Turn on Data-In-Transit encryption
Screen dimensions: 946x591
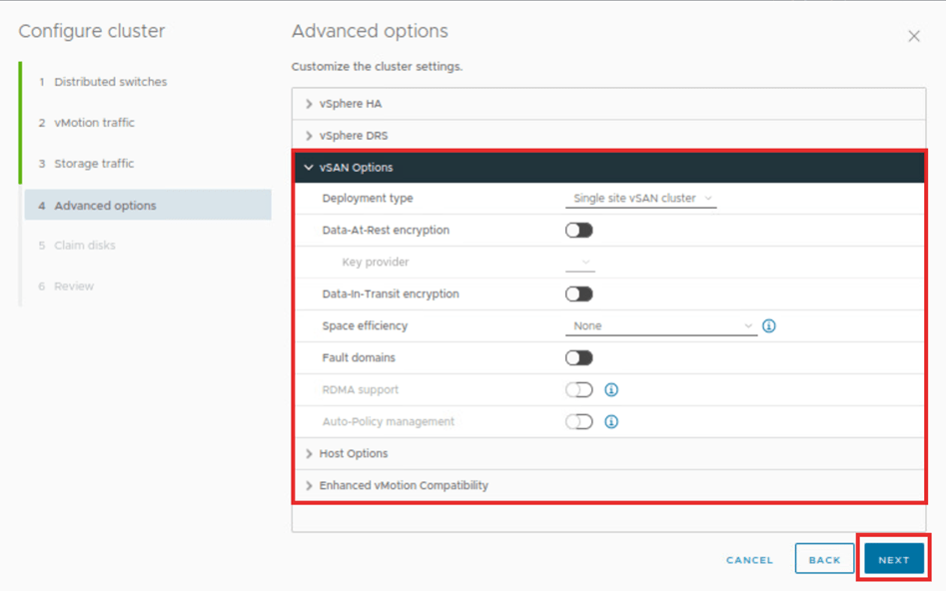click(578, 295)
